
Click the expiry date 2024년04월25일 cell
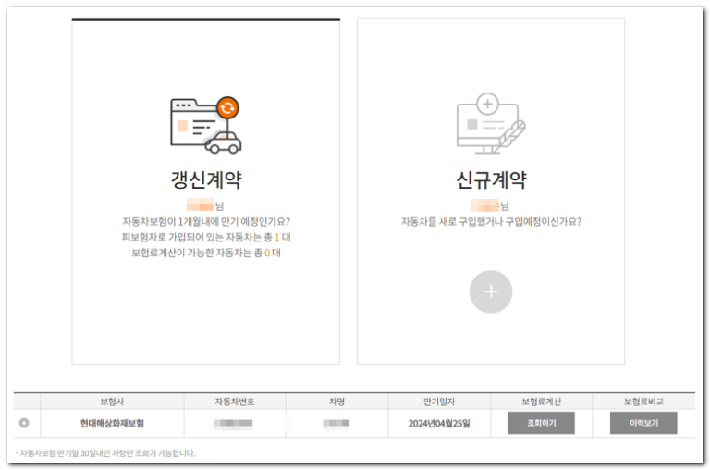[438, 424]
